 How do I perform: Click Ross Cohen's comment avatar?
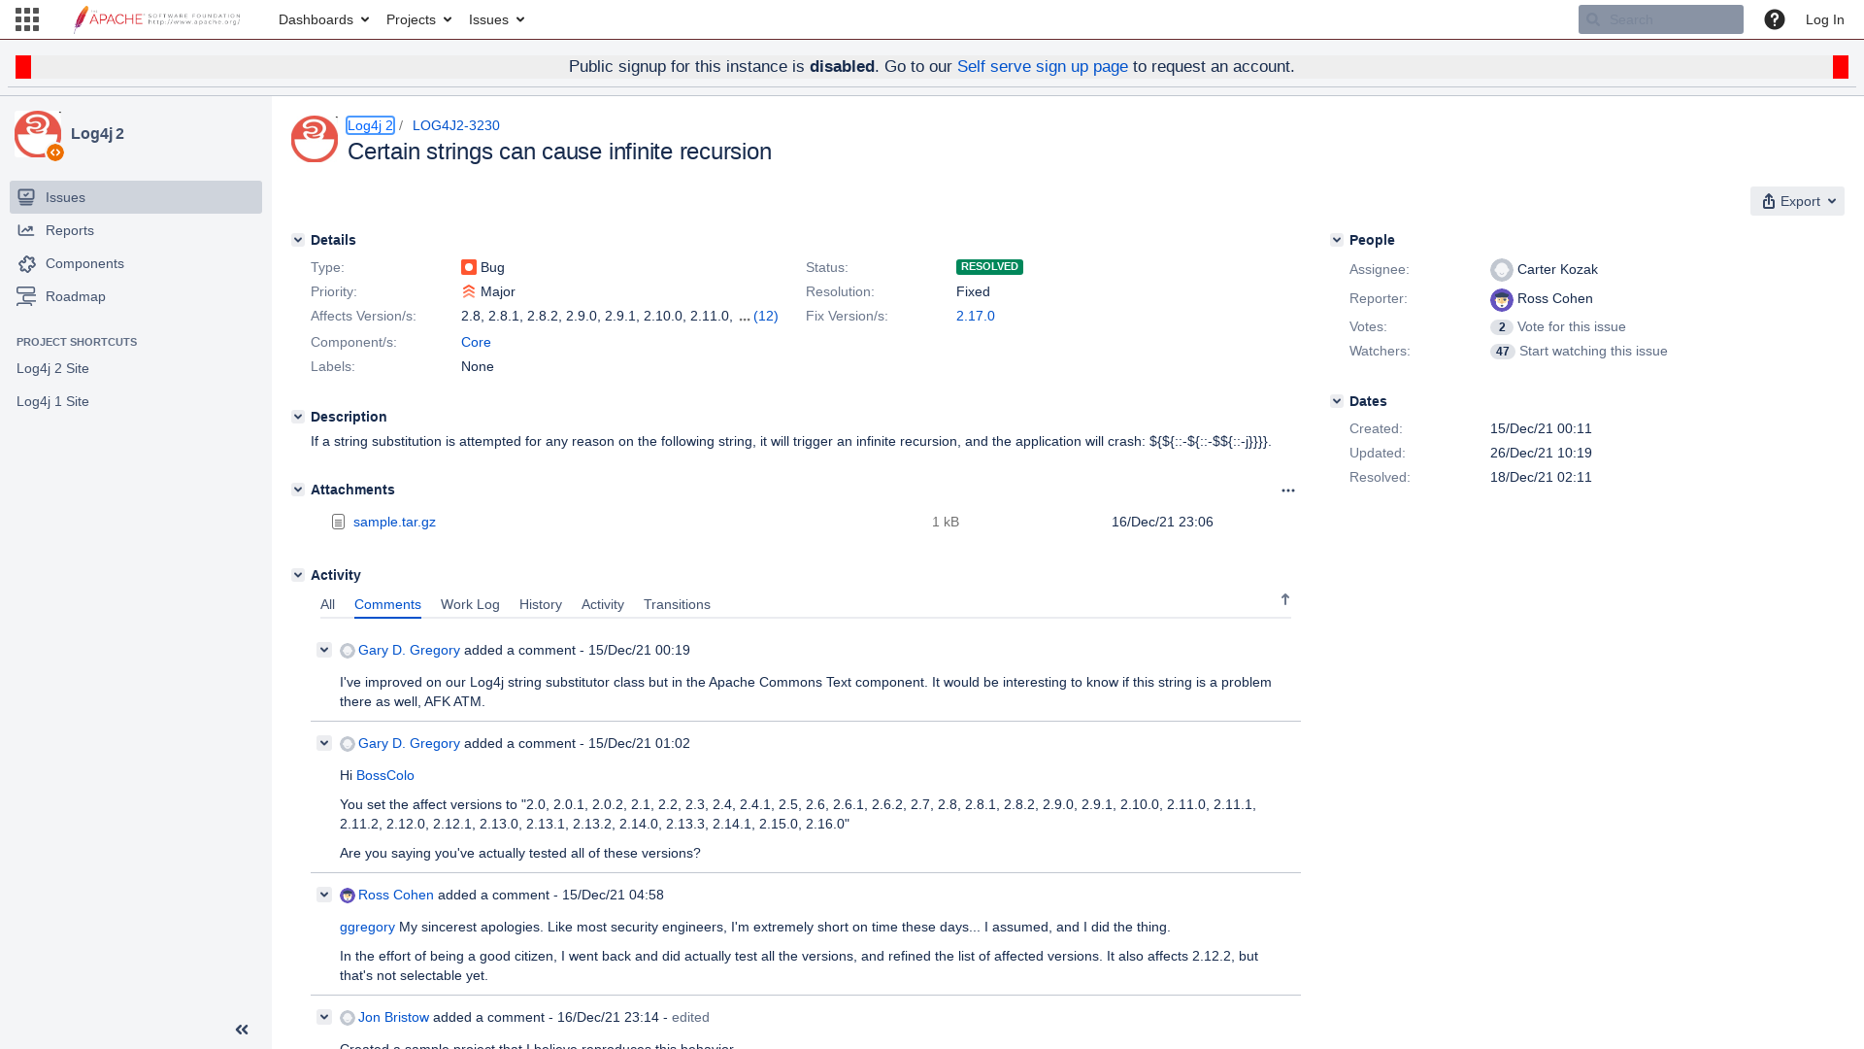tap(348, 896)
